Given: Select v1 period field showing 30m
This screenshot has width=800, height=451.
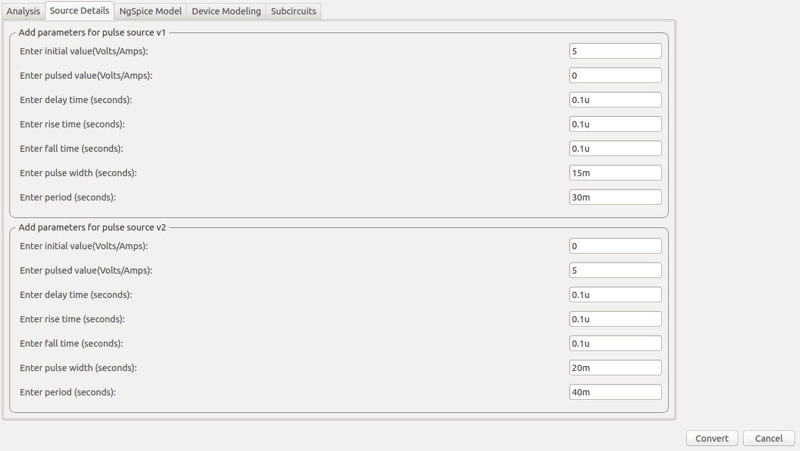Looking at the screenshot, I should [x=615, y=197].
